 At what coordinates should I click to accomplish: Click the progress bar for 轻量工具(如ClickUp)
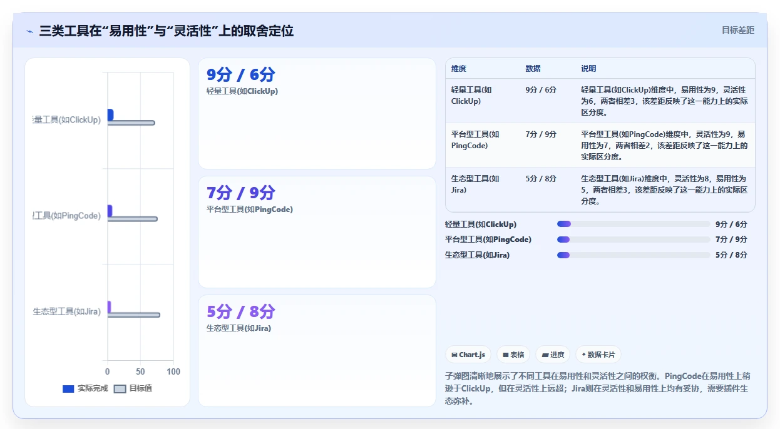(634, 224)
